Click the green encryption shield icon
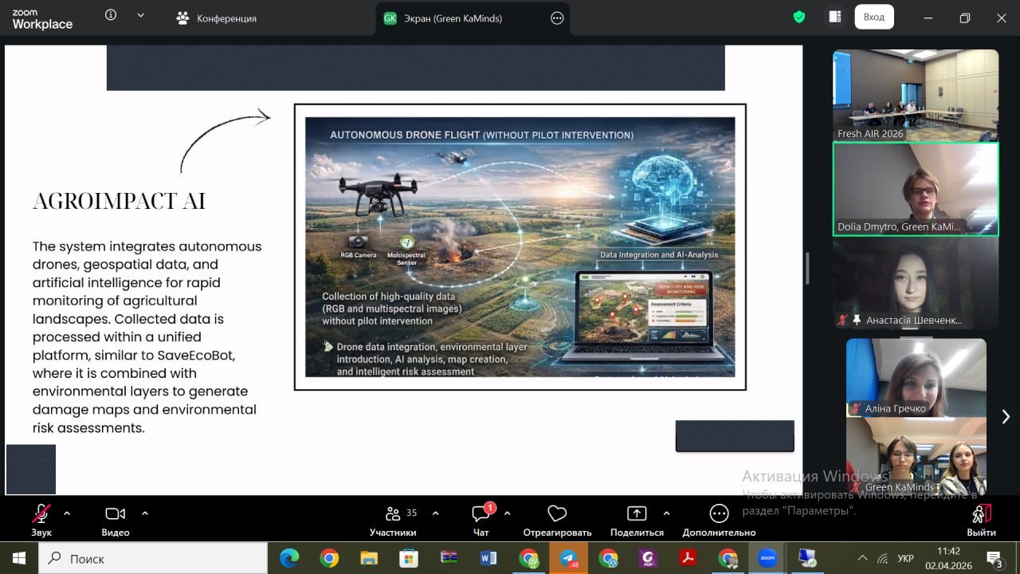Viewport: 1020px width, 574px height. pyautogui.click(x=799, y=17)
